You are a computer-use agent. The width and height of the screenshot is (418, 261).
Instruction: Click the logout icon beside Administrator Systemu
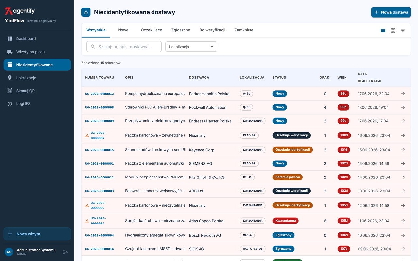[65, 252]
